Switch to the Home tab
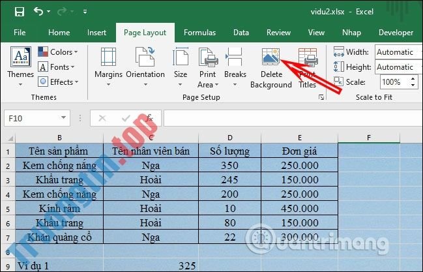Screen dimensions: 423x272 click(x=59, y=33)
